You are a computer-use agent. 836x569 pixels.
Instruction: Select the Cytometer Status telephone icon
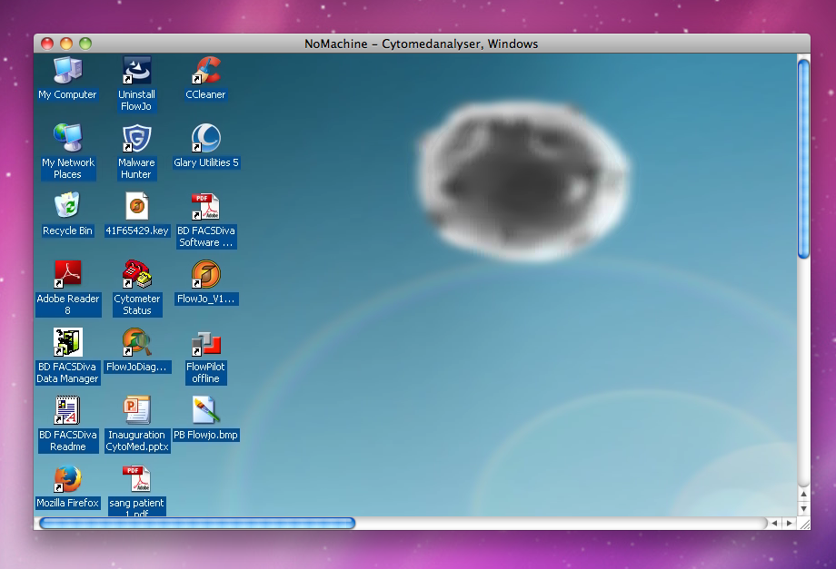(x=136, y=274)
